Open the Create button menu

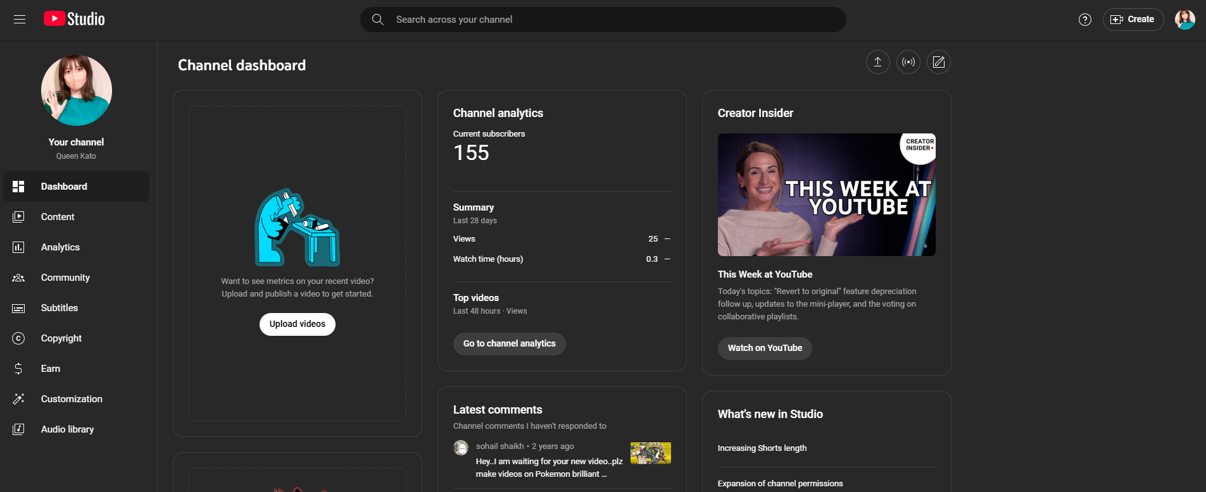point(1133,20)
